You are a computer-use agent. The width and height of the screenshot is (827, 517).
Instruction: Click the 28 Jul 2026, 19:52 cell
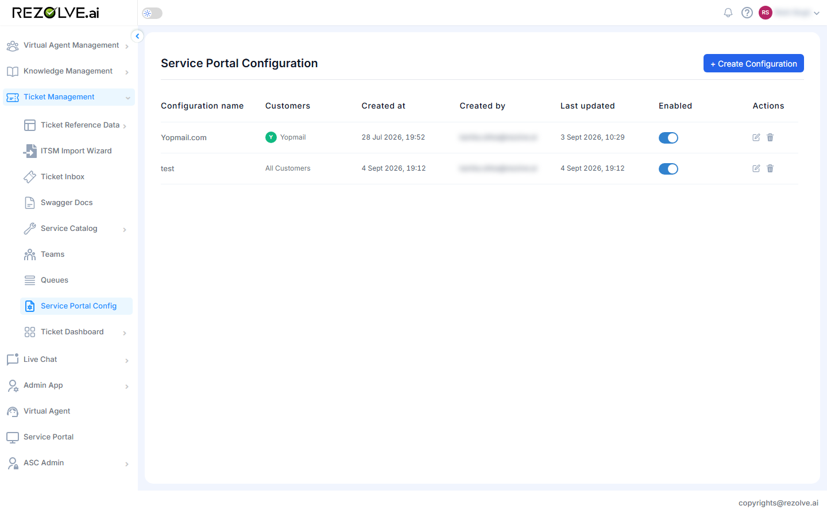tap(393, 137)
